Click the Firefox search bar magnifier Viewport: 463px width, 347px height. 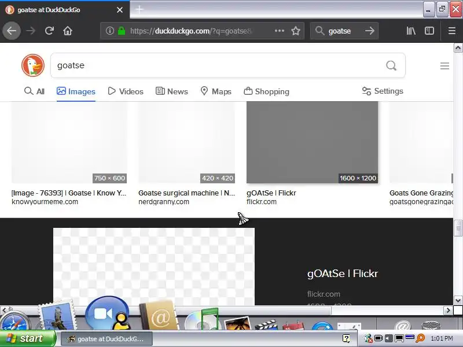319,31
